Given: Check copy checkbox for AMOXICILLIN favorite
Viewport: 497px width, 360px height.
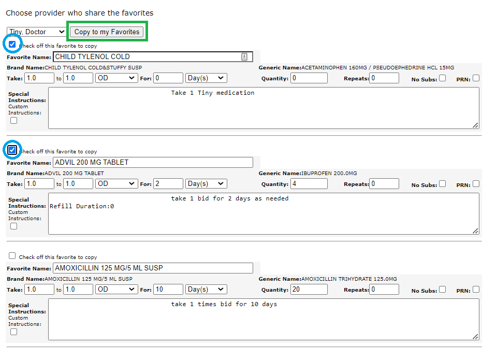Looking at the screenshot, I should (12, 256).
